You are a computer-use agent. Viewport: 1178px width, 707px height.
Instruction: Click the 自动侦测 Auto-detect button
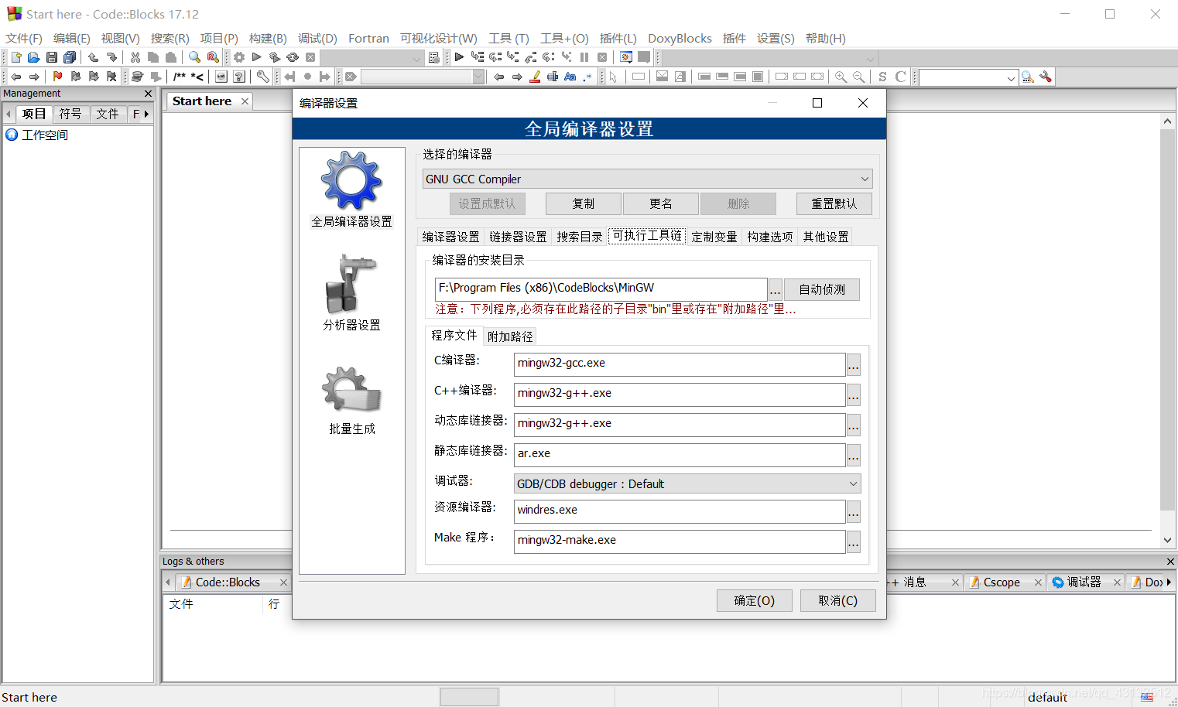pos(822,289)
